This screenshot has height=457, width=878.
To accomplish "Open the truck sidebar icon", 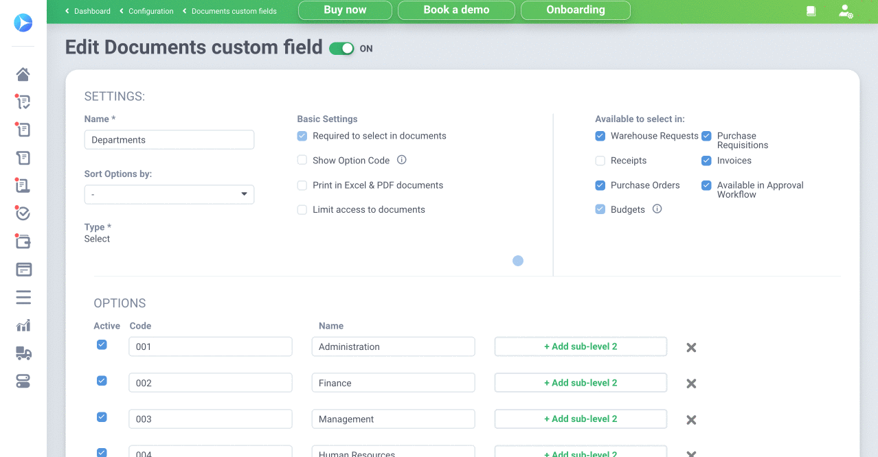I will point(23,353).
